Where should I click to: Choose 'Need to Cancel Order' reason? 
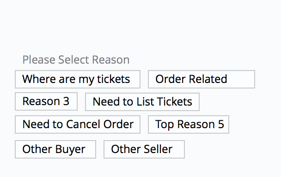(78, 124)
